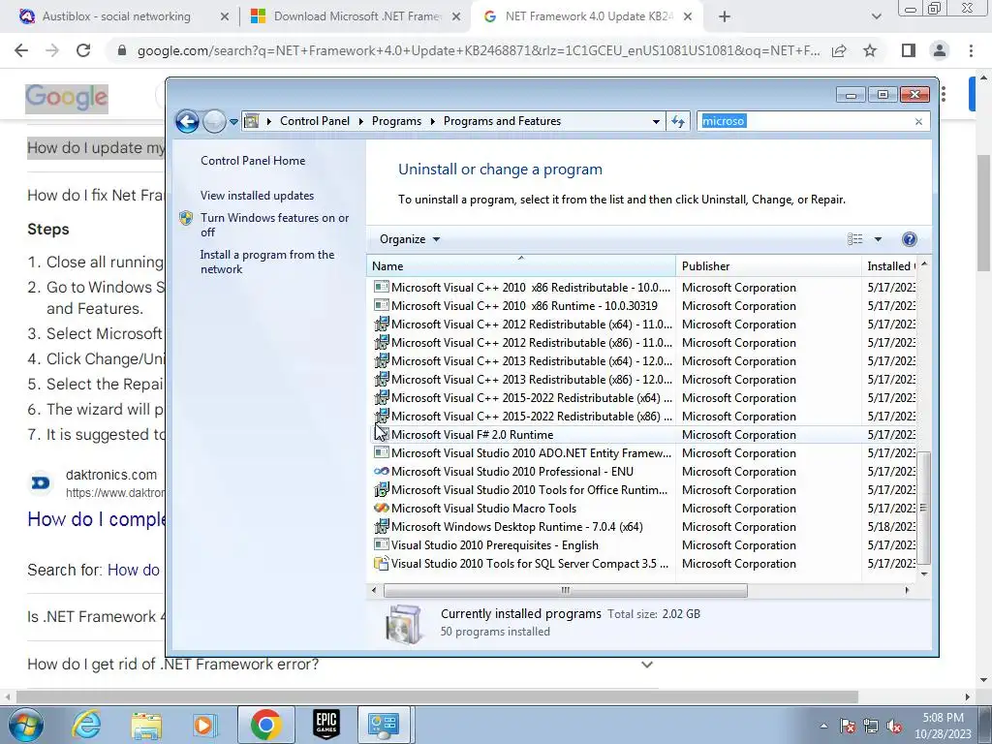
Task: Select Visual Studio Macro Tools icon
Action: pos(382,508)
